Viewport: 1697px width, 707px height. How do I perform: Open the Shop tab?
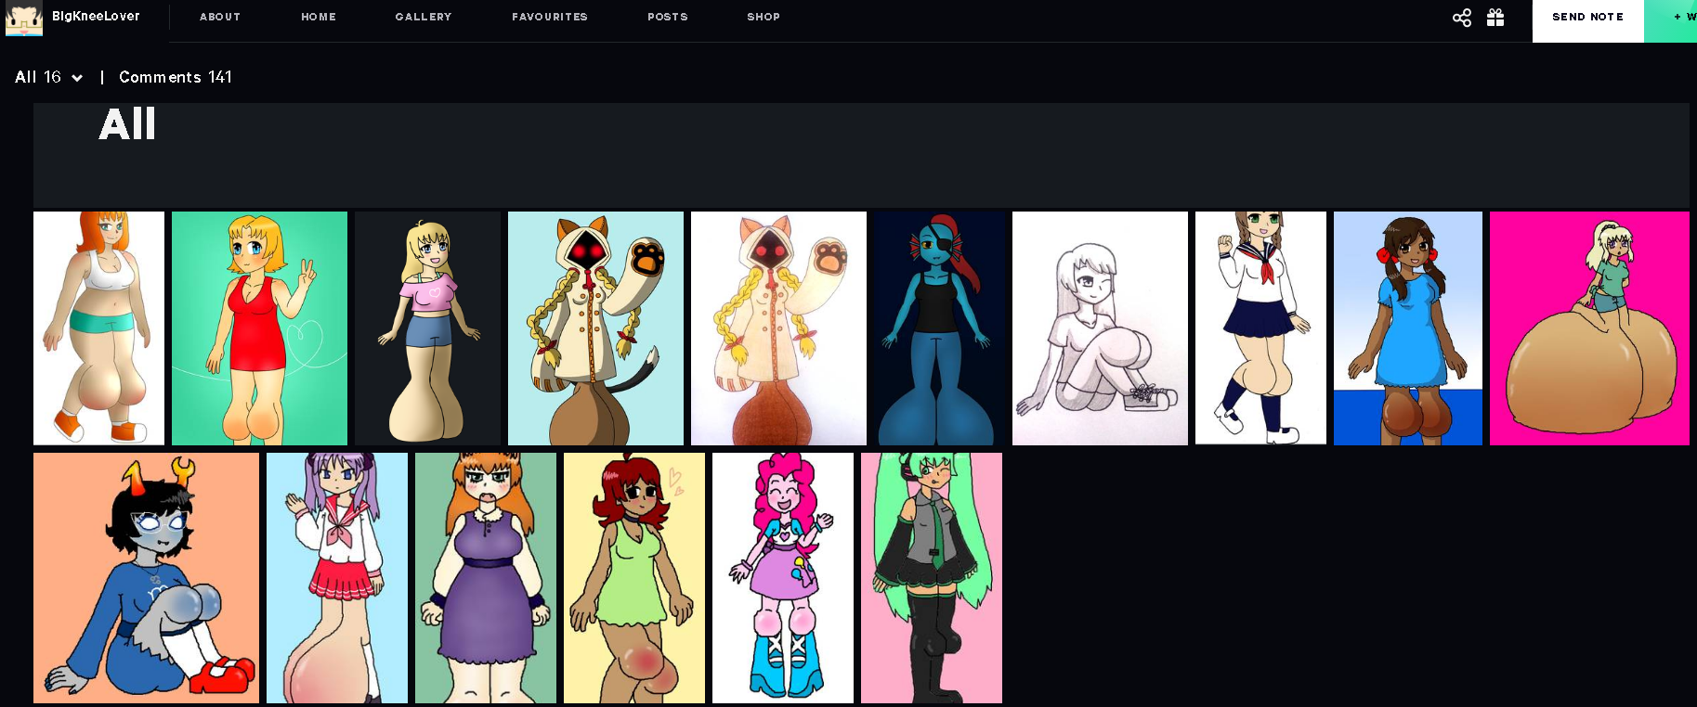(x=764, y=17)
